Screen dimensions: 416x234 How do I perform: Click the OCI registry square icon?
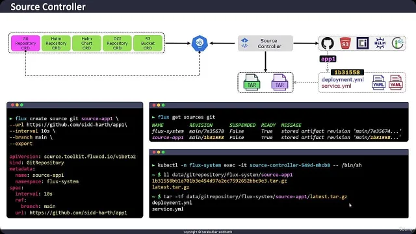coord(363,43)
